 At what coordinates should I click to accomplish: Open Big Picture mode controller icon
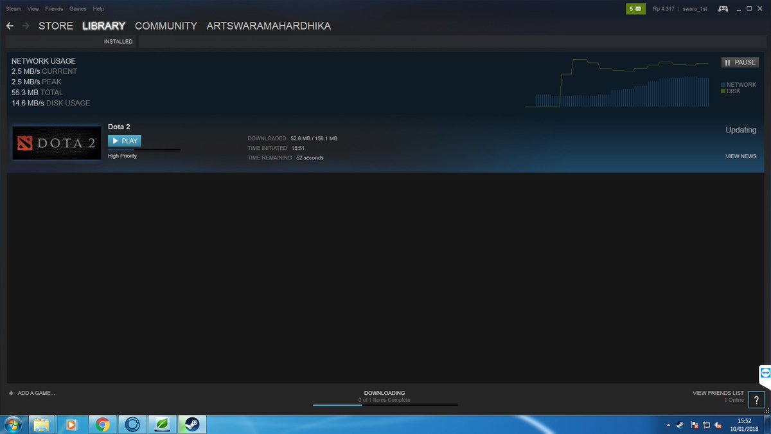(x=723, y=8)
